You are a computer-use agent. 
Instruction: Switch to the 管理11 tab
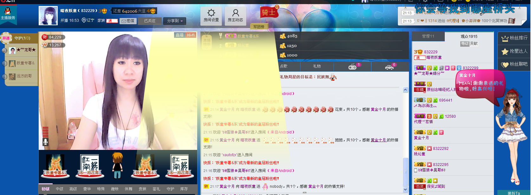(x=428, y=36)
